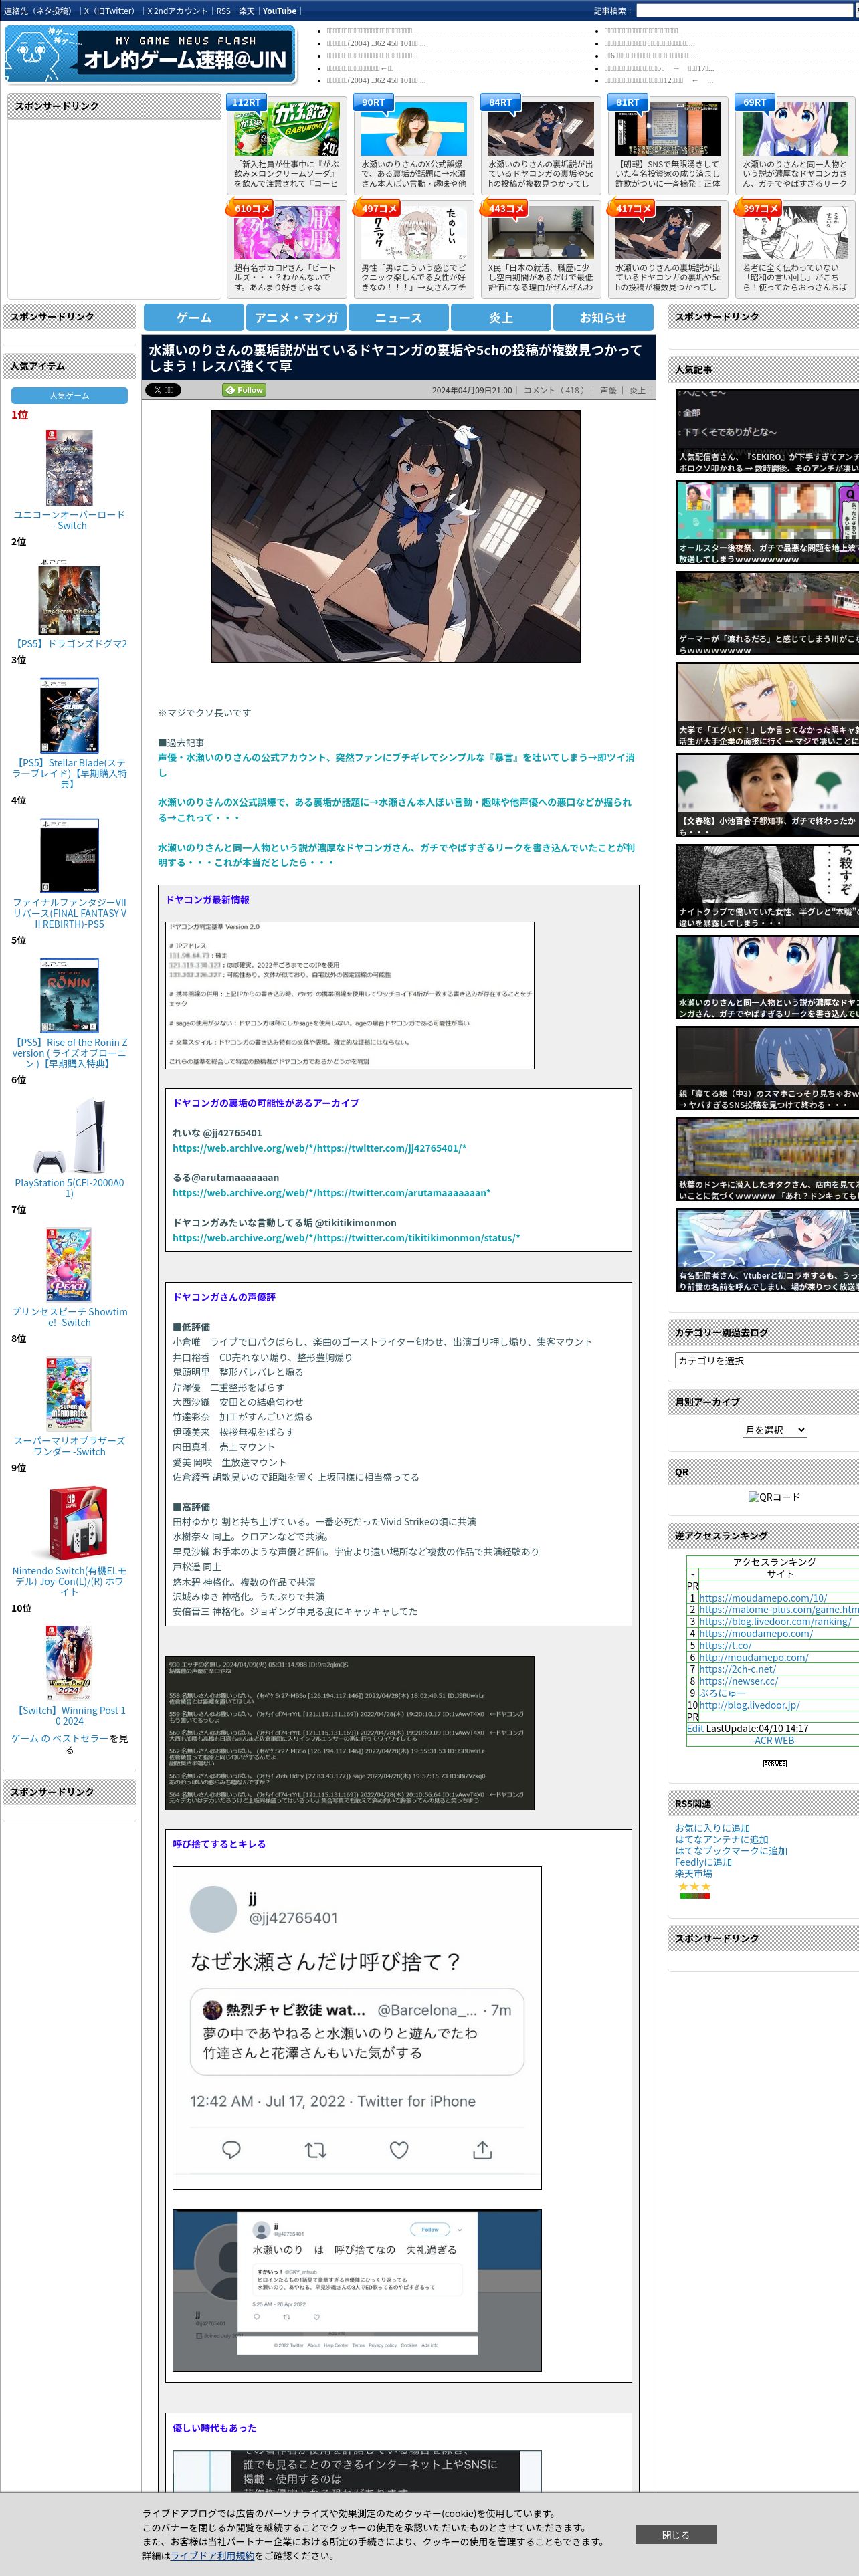Switch to the 炎上 category tab
This screenshot has width=859, height=2576.
(501, 317)
